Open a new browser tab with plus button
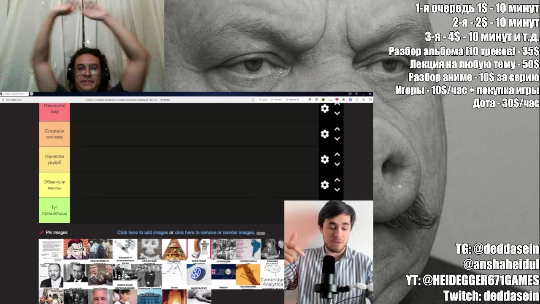540x304 pixels. tap(31, 94)
